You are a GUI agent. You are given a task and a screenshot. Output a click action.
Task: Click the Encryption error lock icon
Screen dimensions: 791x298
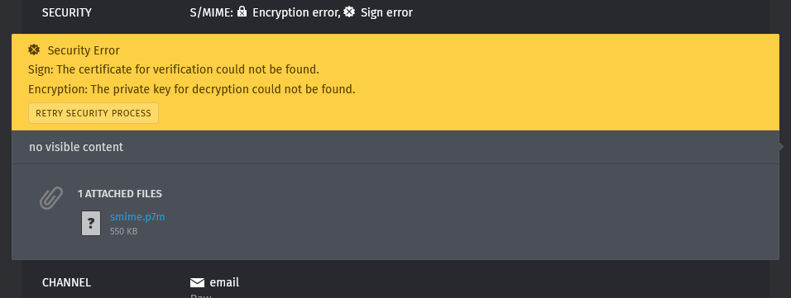tap(242, 12)
